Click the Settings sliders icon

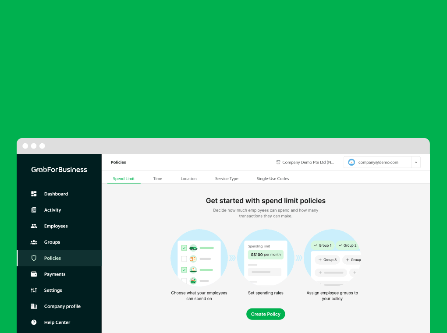click(x=34, y=290)
